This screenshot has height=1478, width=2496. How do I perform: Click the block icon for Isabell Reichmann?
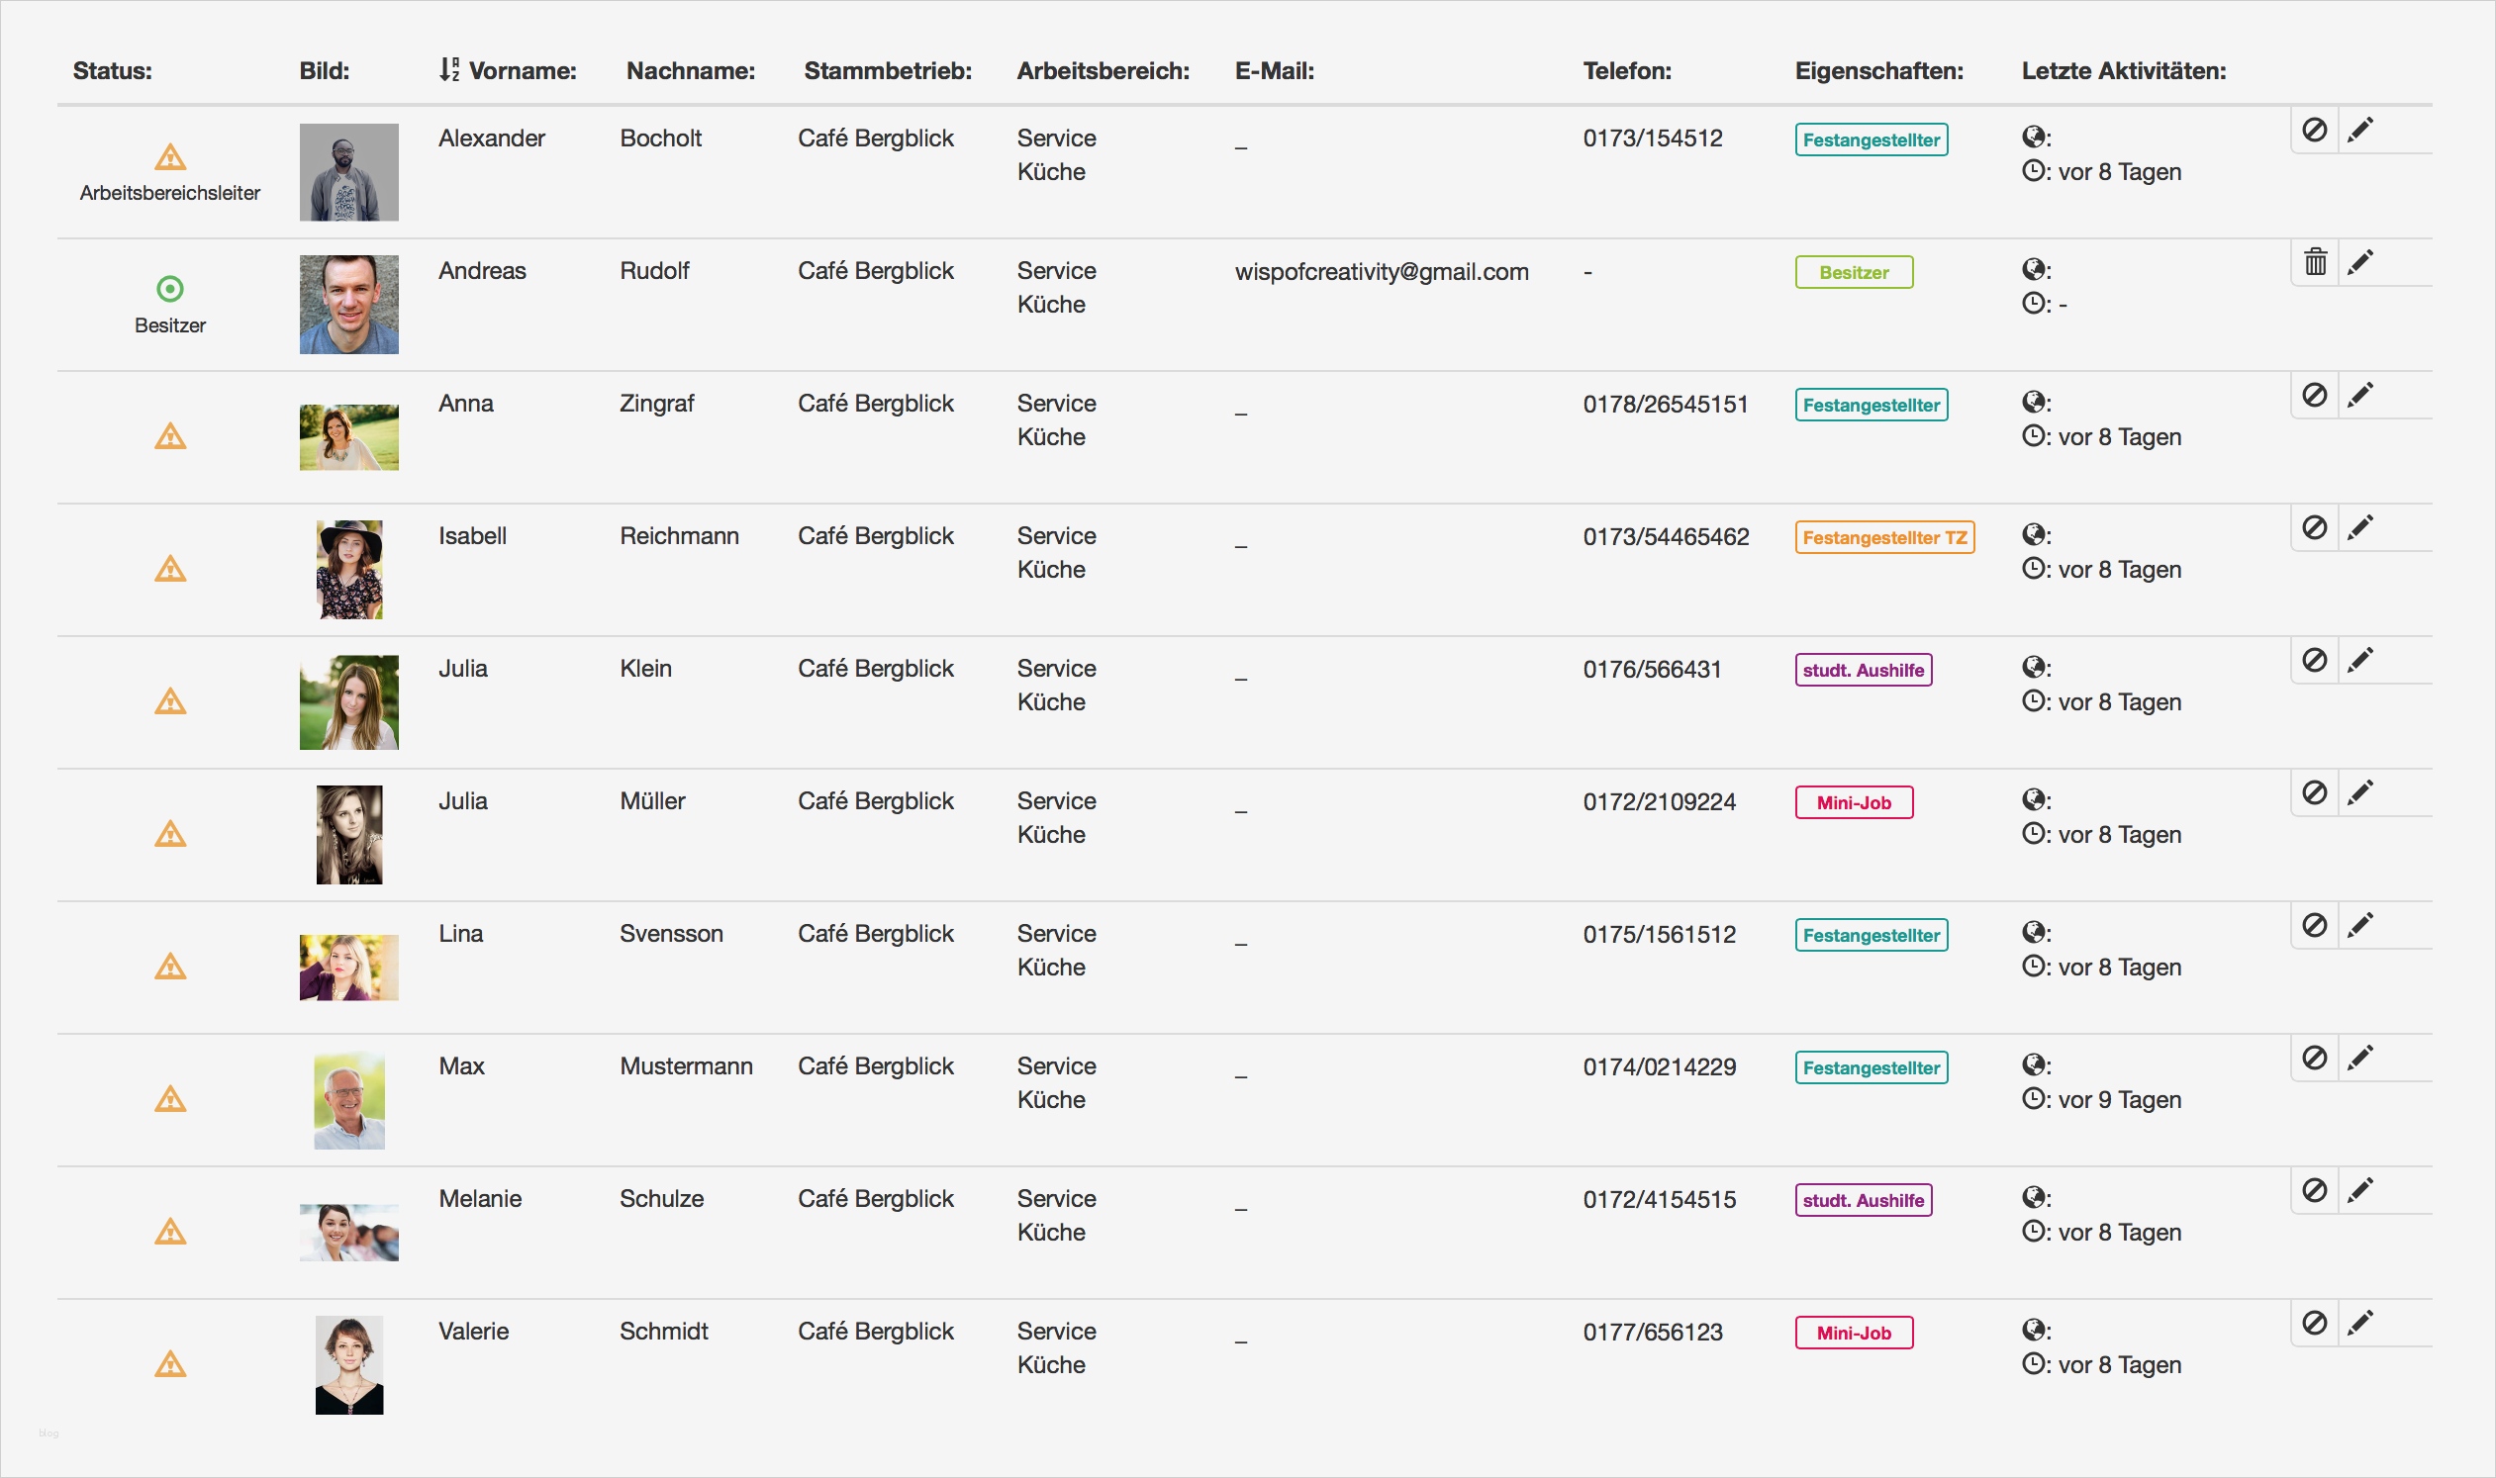(x=2314, y=527)
